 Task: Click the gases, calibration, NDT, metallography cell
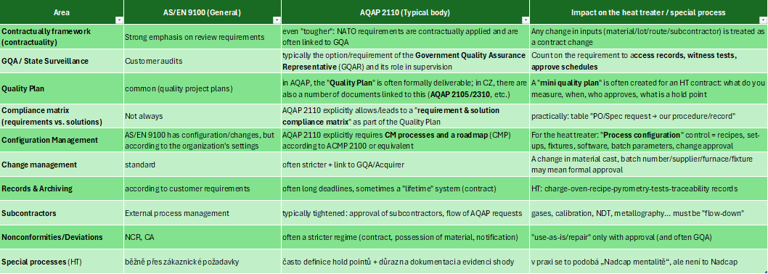[x=649, y=213]
